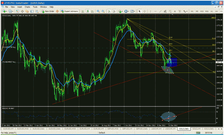
Task: Select the standard cursor arrow tool
Action: 139,11
